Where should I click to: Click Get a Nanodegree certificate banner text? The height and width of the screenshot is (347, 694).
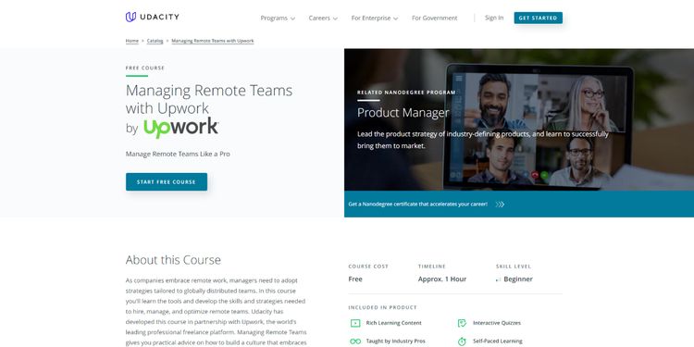pyautogui.click(x=418, y=204)
